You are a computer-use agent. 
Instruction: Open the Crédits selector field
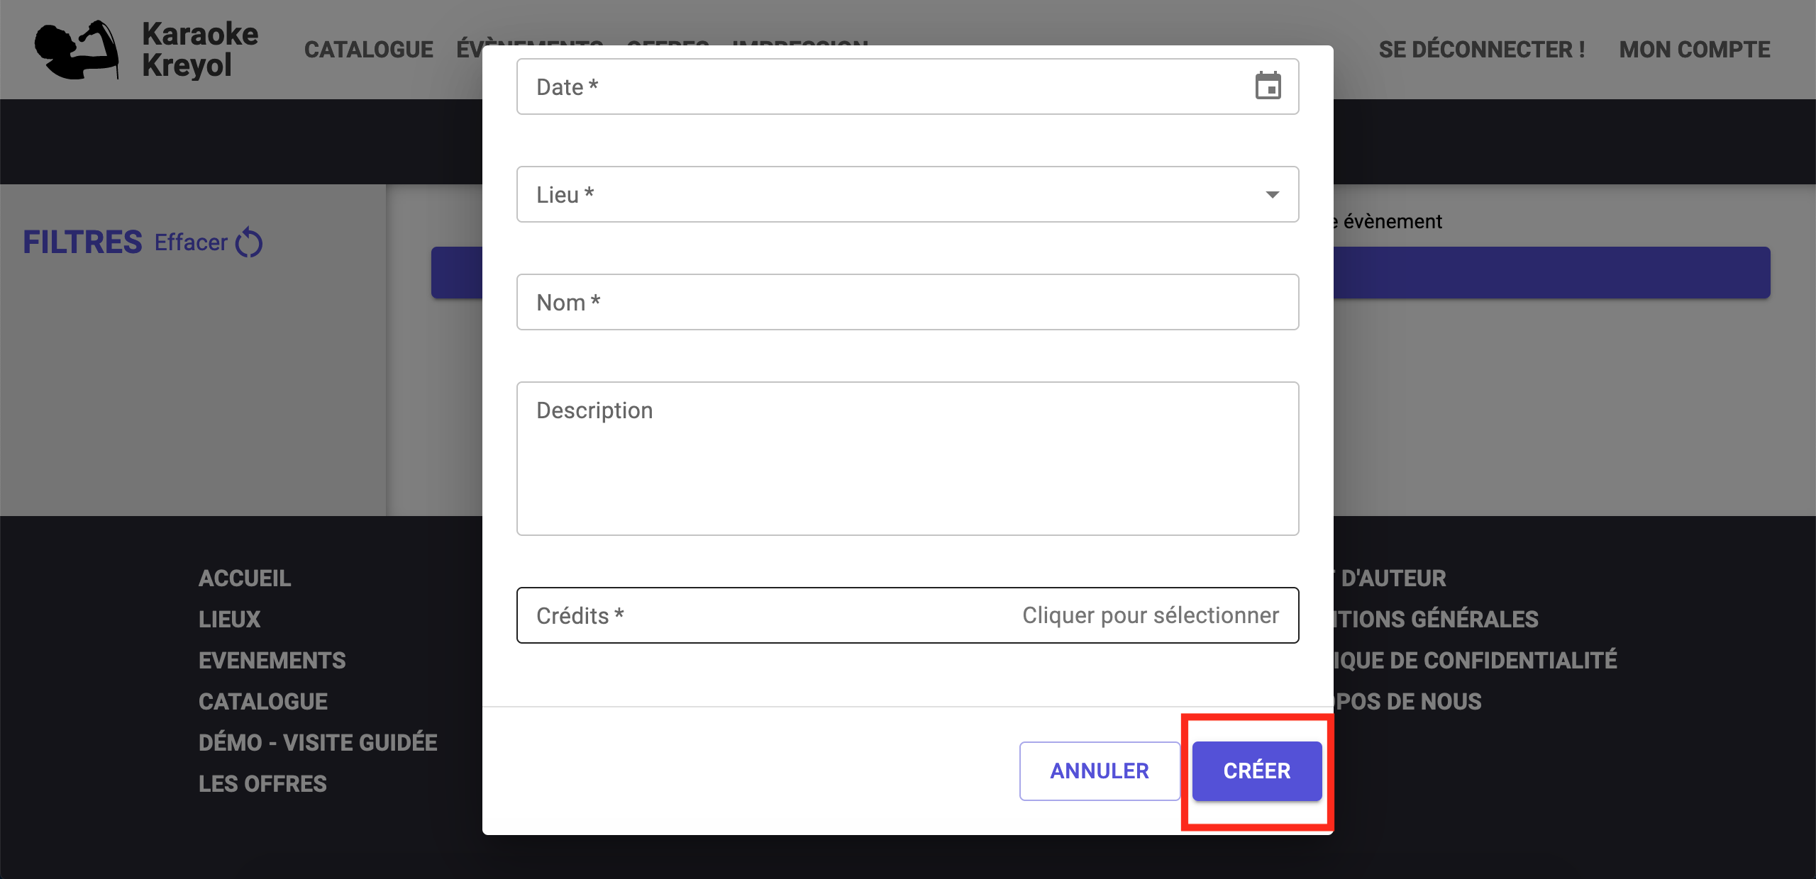tap(907, 615)
